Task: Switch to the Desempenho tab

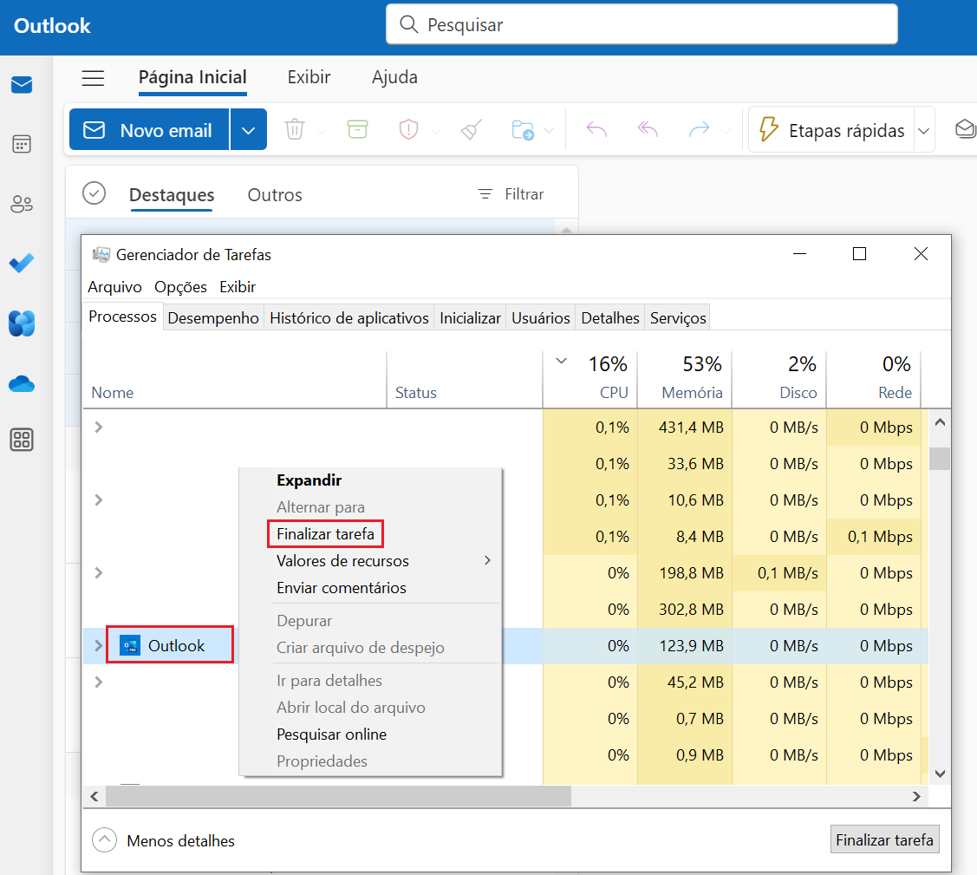Action: pos(213,318)
